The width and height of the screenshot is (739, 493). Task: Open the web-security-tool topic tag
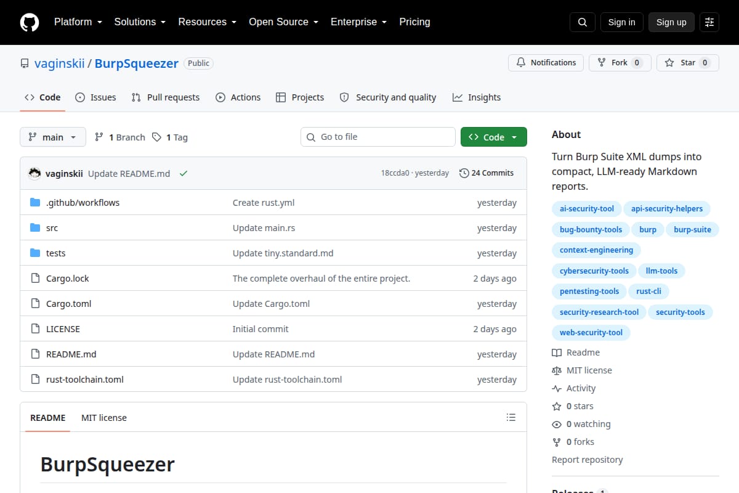tap(591, 332)
